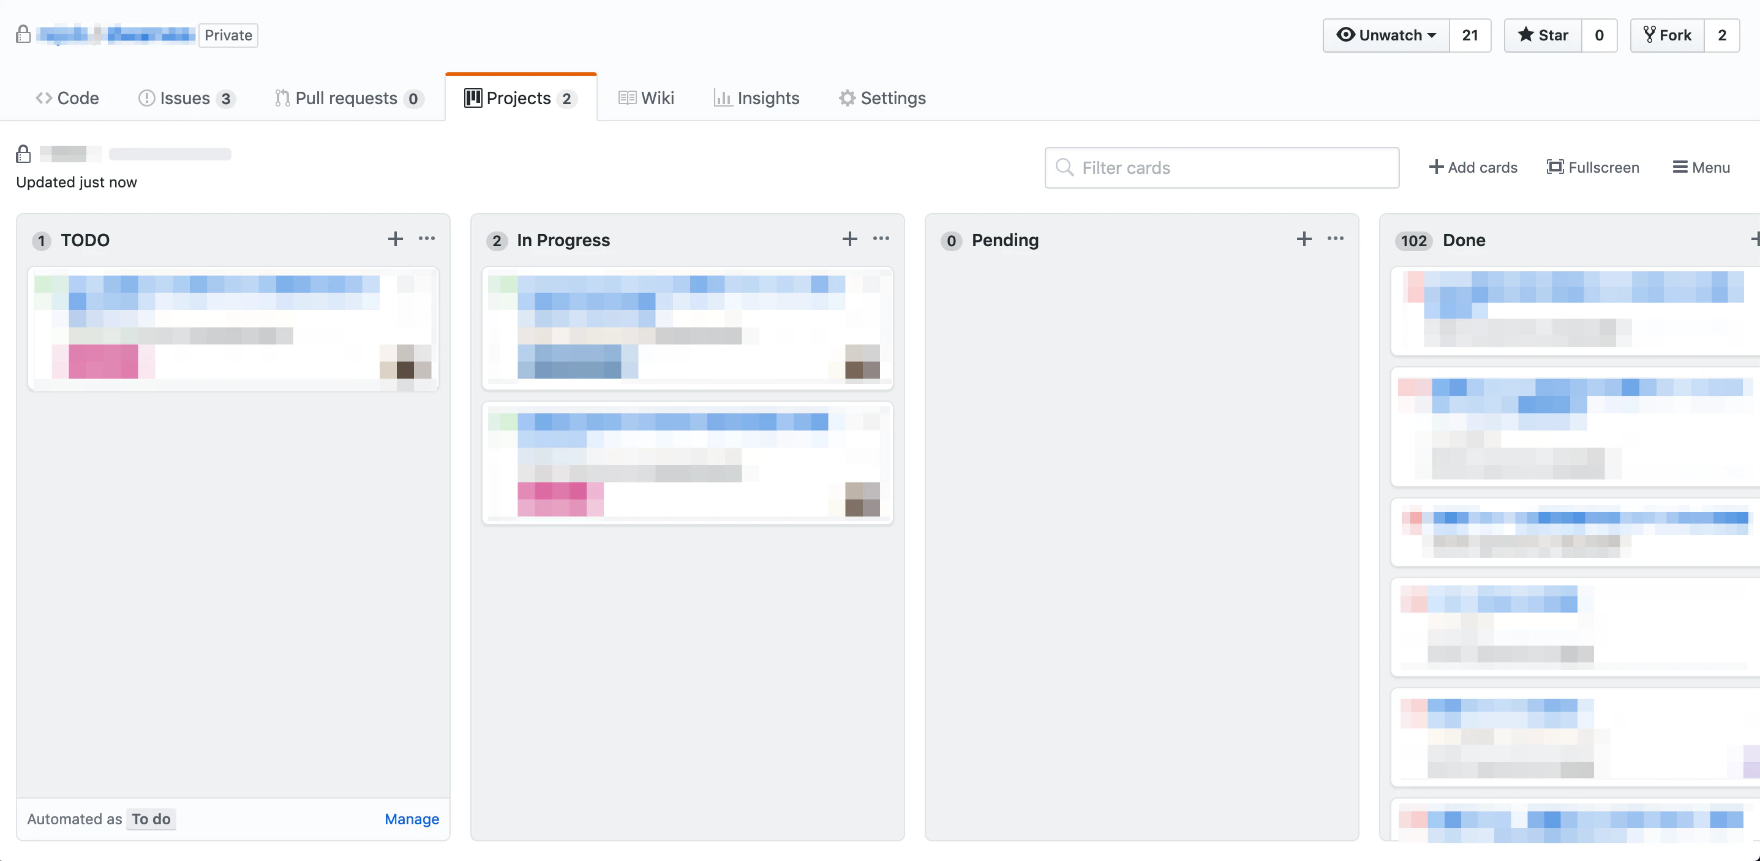Open the project Menu

(1701, 167)
